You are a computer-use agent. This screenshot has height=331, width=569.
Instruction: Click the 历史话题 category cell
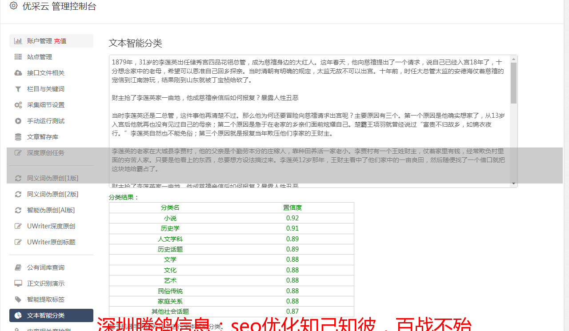click(x=170, y=249)
